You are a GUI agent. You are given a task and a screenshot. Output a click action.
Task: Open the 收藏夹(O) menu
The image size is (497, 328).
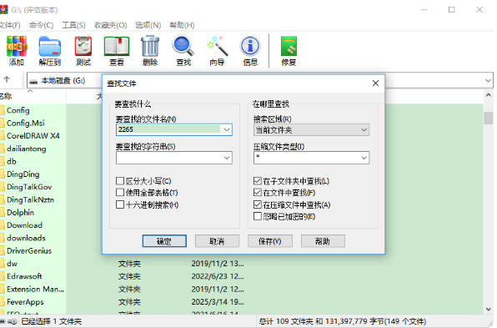click(x=110, y=25)
